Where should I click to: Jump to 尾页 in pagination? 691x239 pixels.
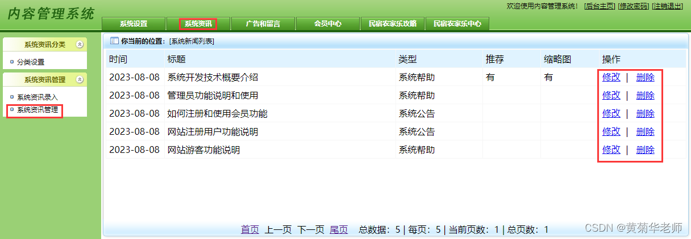tap(339, 229)
